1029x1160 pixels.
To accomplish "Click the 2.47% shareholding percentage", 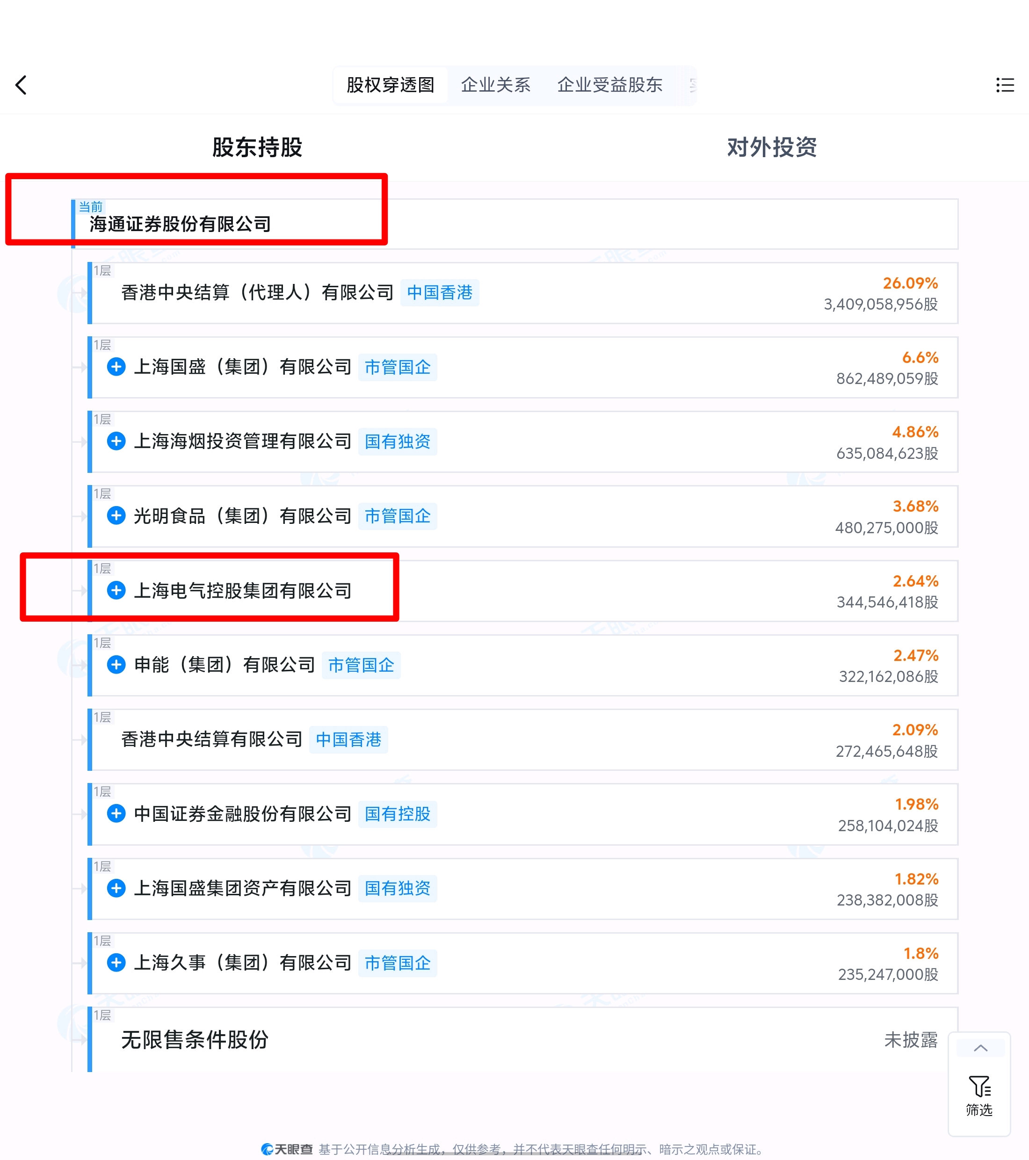I will [915, 655].
